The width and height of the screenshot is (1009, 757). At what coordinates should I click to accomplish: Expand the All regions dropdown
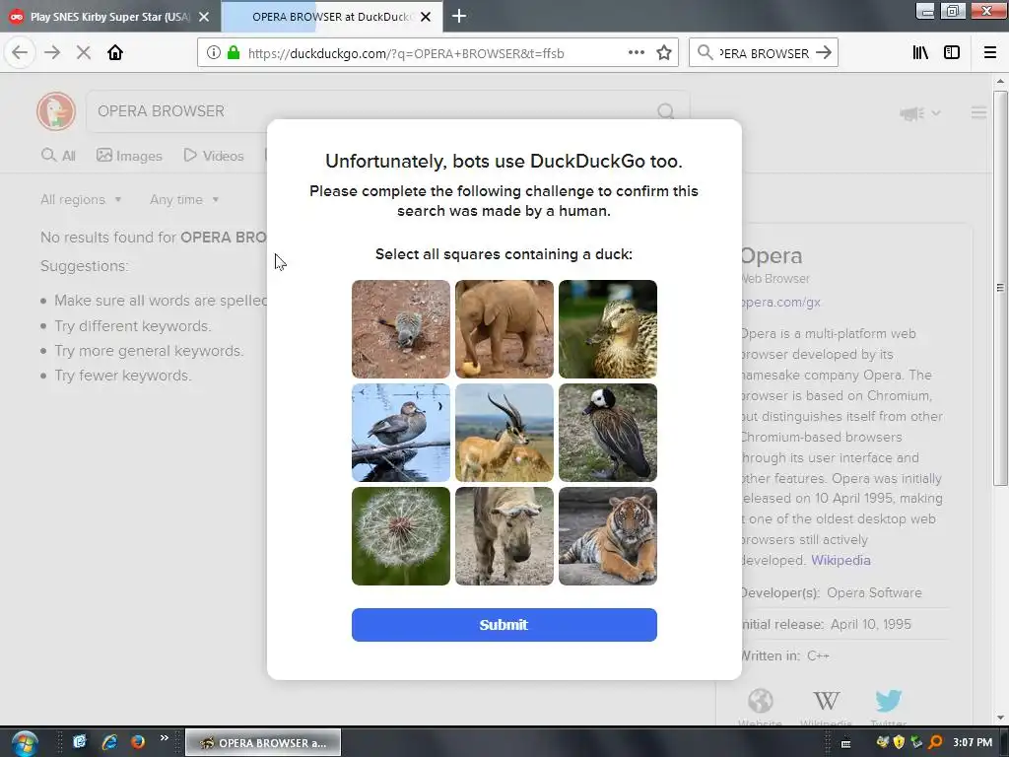pyautogui.click(x=81, y=199)
